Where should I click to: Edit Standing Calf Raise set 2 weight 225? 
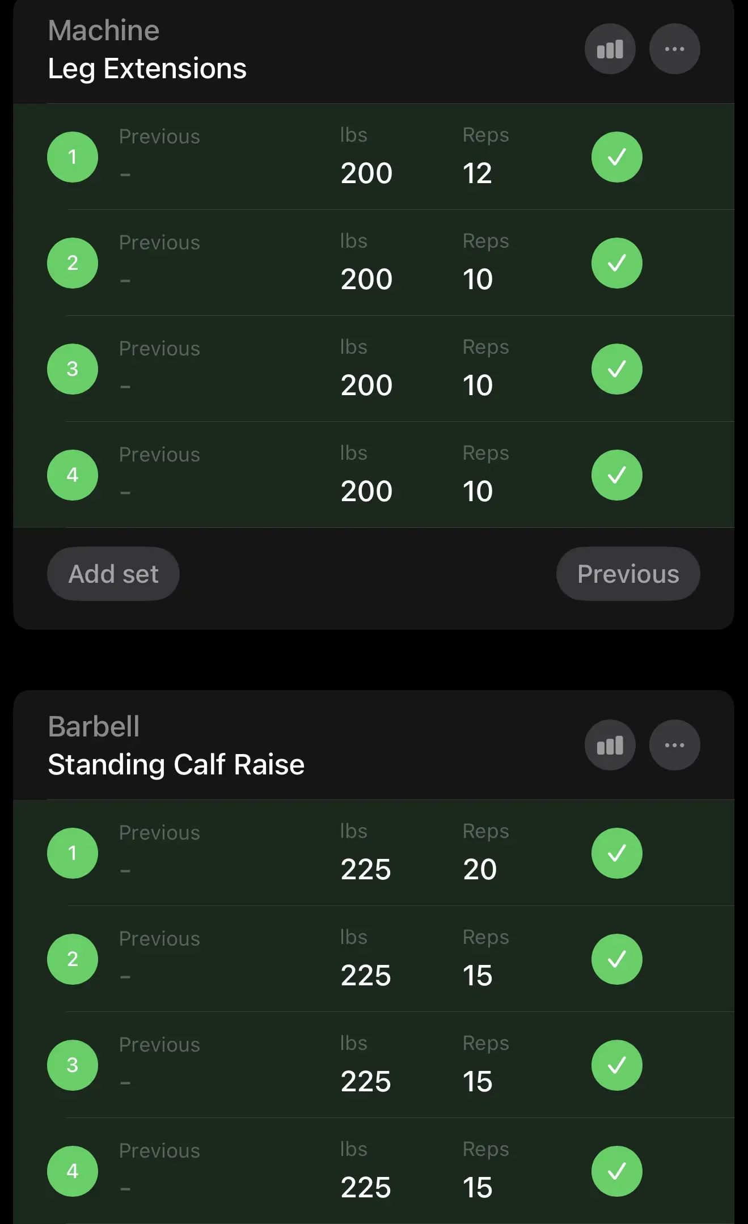pos(366,975)
